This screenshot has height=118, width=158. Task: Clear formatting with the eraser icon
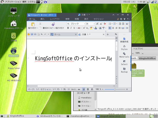click(105, 24)
